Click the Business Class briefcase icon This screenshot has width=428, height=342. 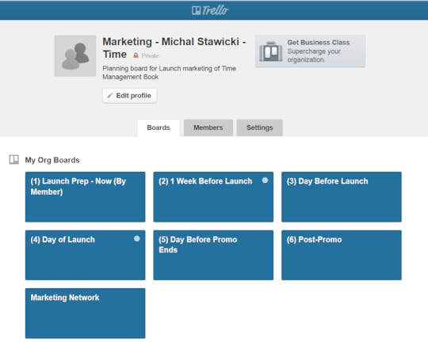click(x=271, y=51)
